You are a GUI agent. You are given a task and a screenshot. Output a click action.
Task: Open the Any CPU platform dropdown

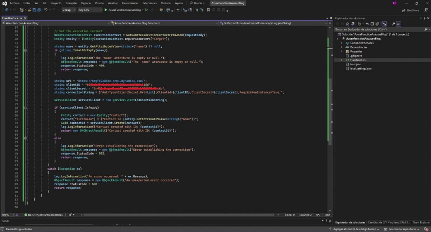click(x=90, y=10)
